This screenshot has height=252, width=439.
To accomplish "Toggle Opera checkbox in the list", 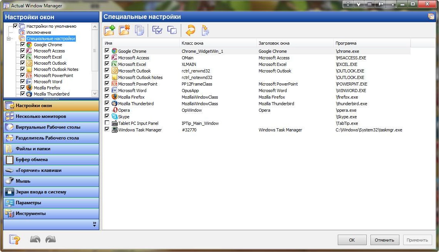I will (107, 109).
